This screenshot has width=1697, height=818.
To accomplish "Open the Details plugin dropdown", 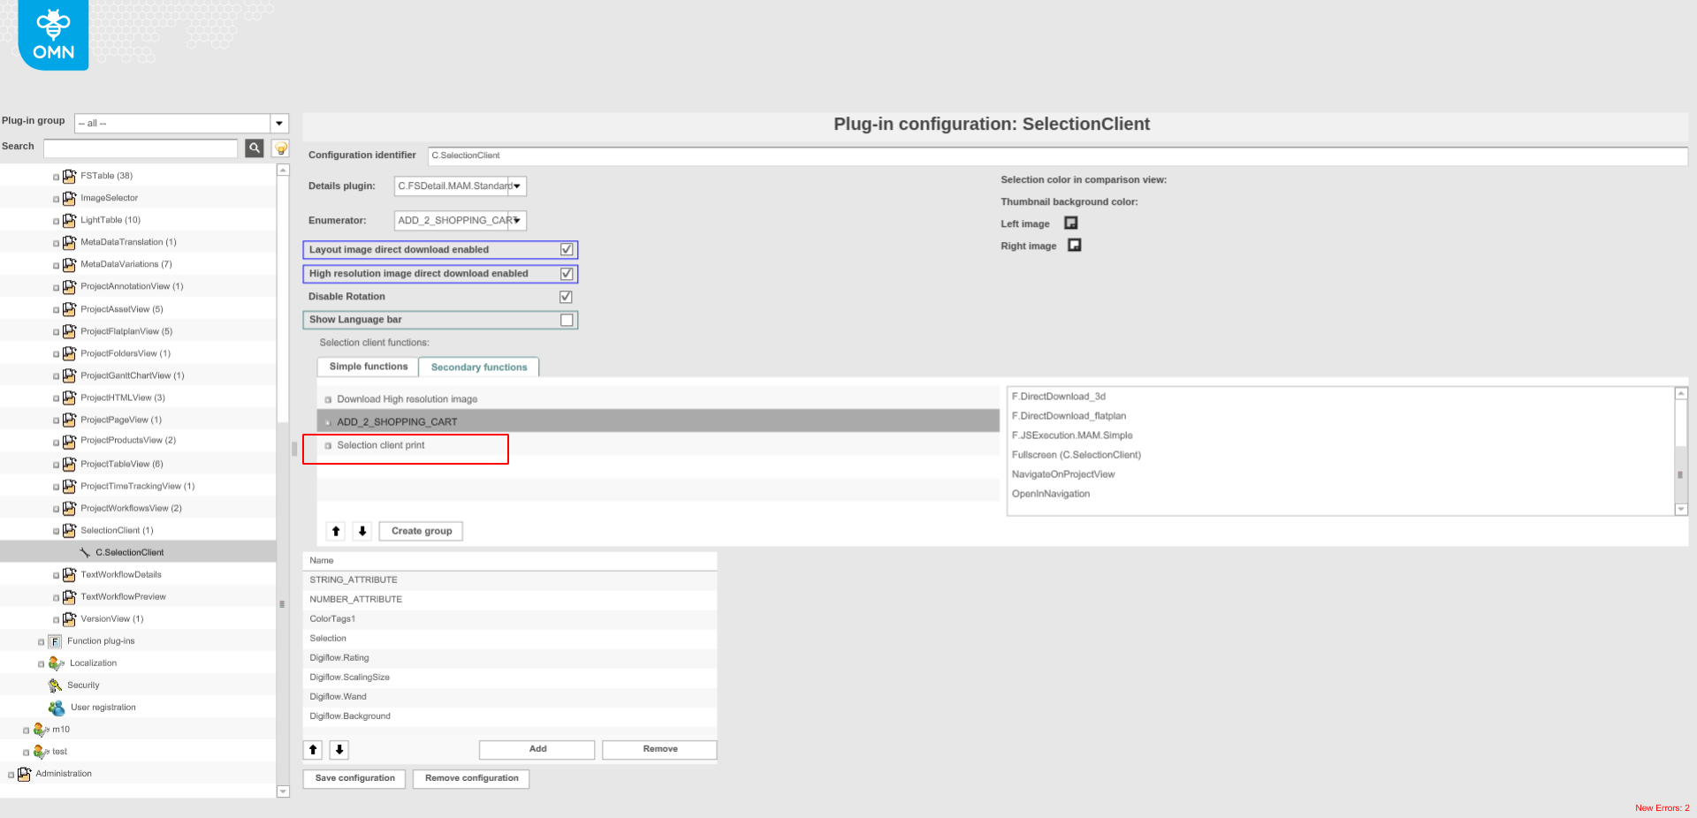I will (x=519, y=186).
